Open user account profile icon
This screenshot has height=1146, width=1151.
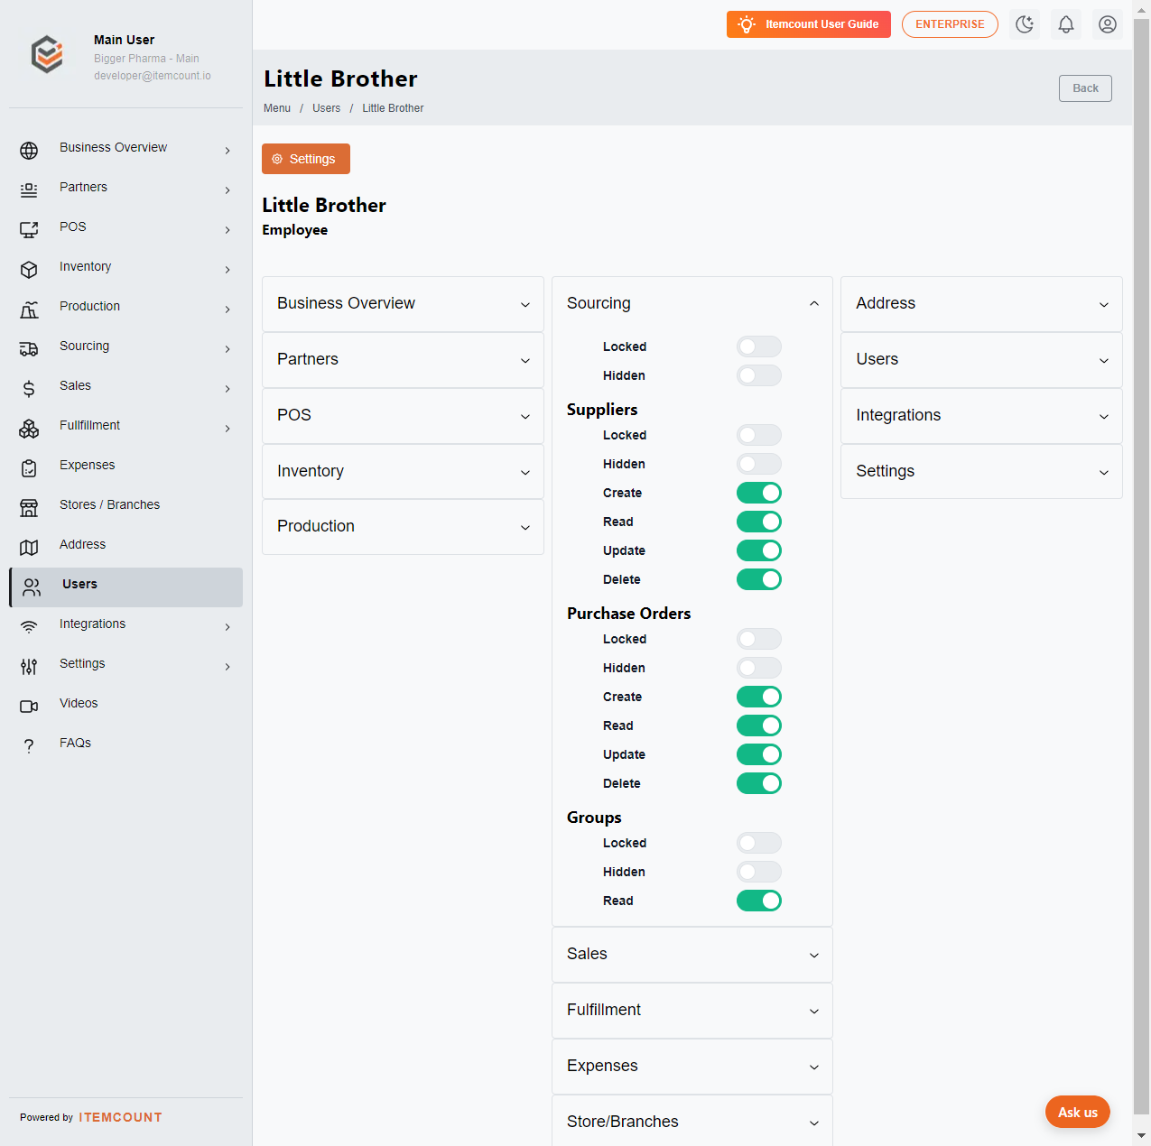point(1108,24)
